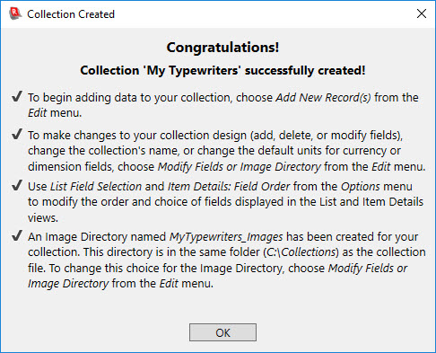The image size is (436, 353).
Task: Click the OK button
Action: 222,332
